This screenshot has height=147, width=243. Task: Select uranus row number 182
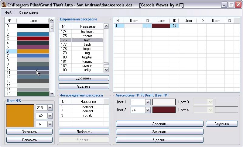(x=81, y=66)
